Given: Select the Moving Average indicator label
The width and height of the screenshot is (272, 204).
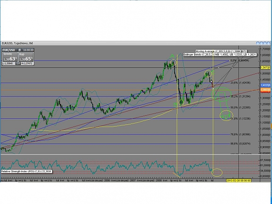Looking at the screenshot, I should [x=221, y=51].
